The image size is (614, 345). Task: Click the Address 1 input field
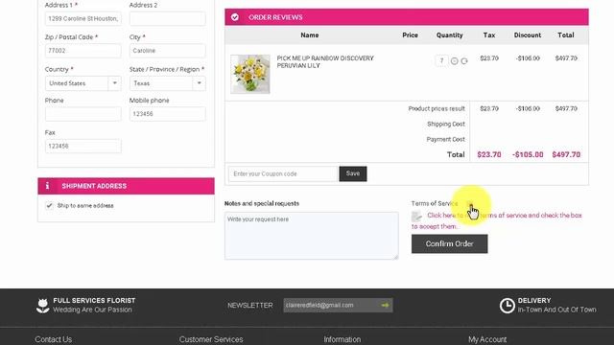[83, 18]
